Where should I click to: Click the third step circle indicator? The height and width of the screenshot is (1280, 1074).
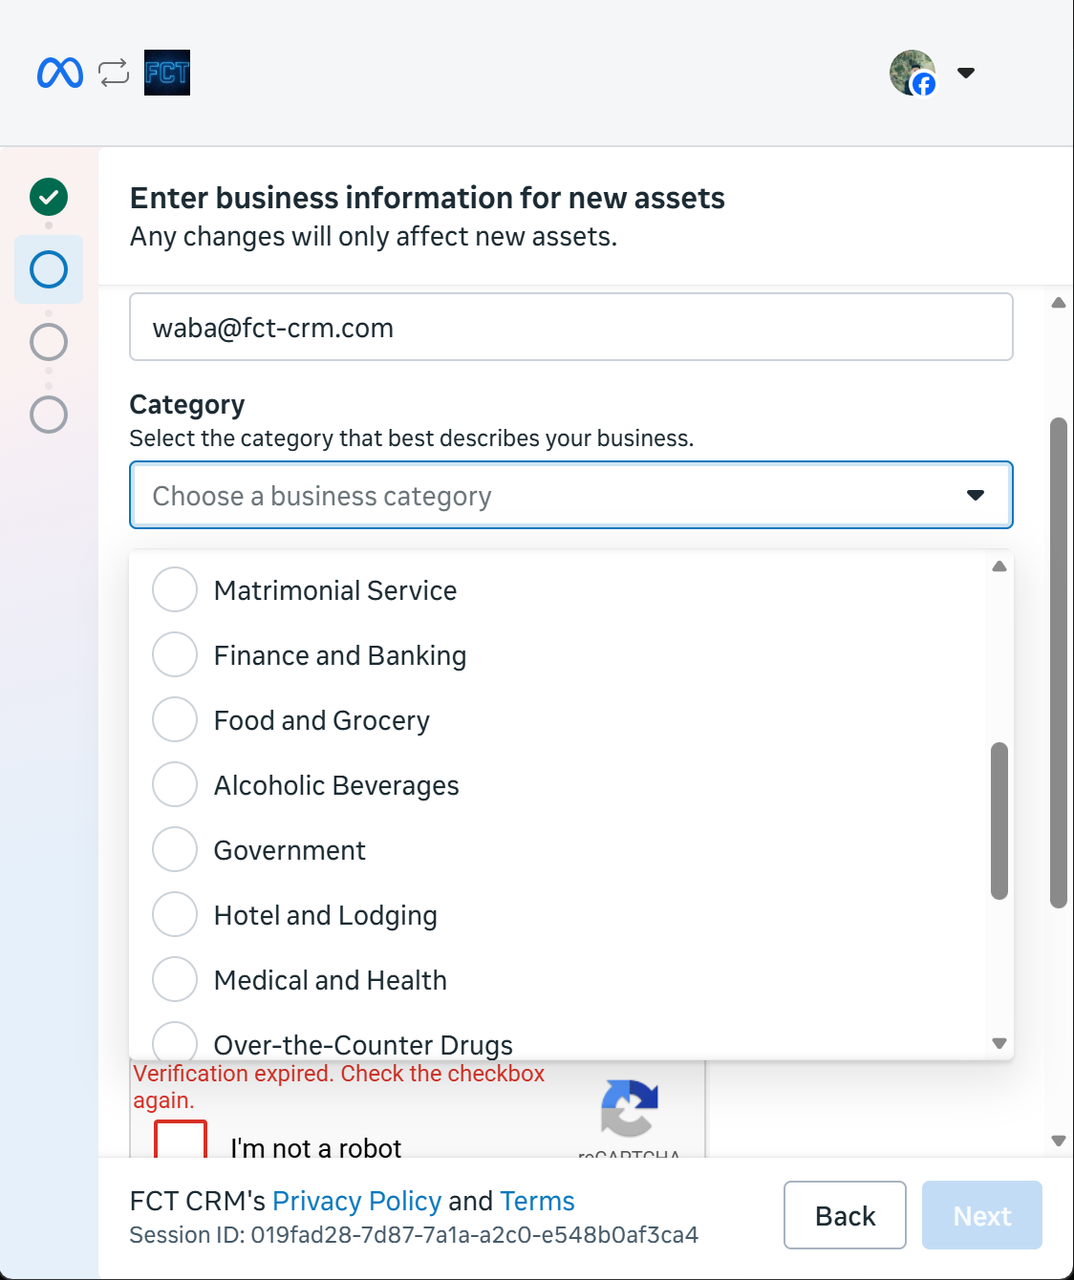[x=49, y=342]
